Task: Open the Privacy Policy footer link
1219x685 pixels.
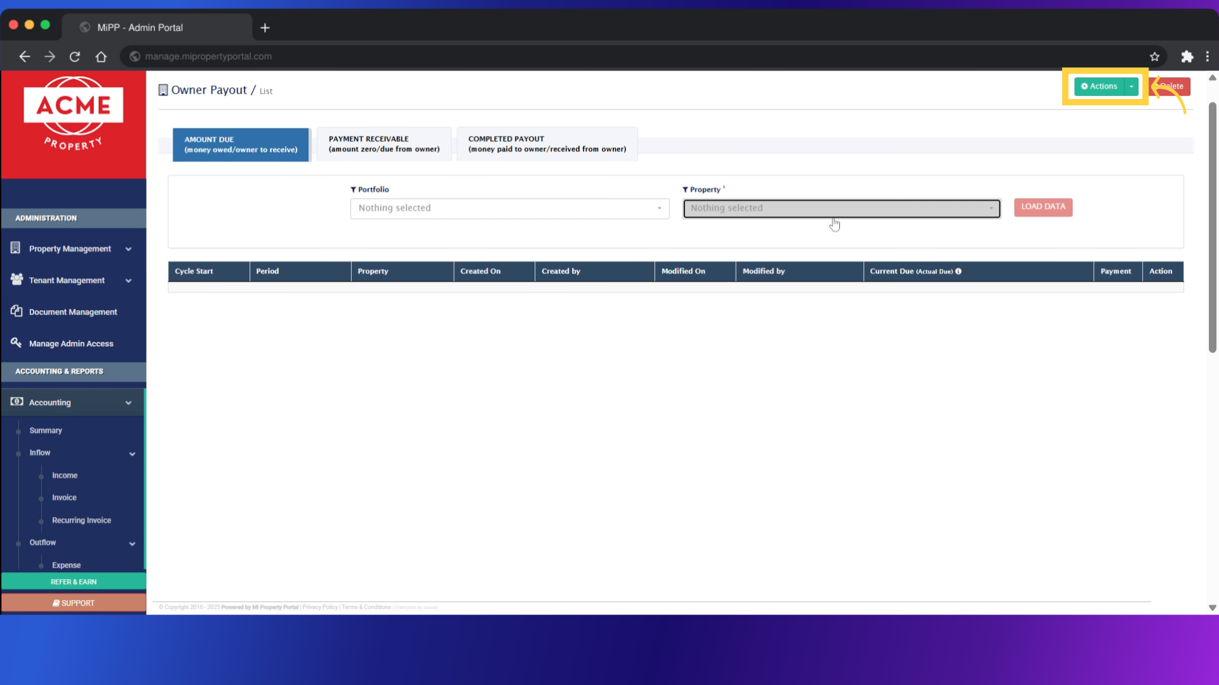Action: point(320,608)
